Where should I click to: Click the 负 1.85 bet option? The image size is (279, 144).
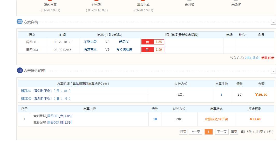point(153,42)
